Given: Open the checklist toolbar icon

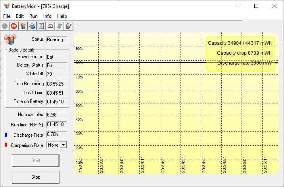Looking at the screenshot, I should [41, 26].
